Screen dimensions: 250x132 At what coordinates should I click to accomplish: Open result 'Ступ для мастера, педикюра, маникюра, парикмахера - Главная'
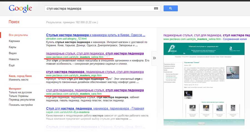click(x=95, y=109)
